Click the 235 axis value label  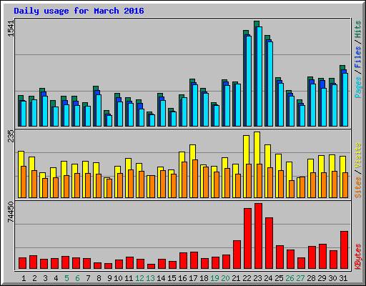pyautogui.click(x=11, y=136)
